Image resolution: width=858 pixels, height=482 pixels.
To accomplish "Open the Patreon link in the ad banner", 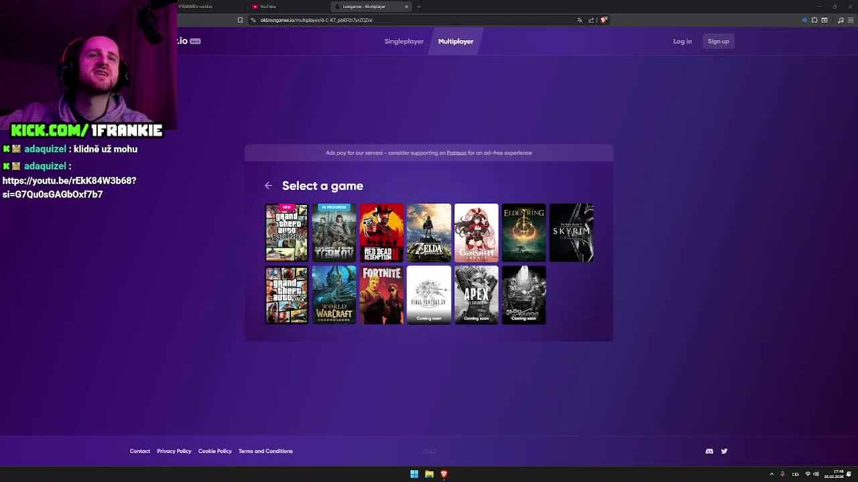I will click(456, 153).
